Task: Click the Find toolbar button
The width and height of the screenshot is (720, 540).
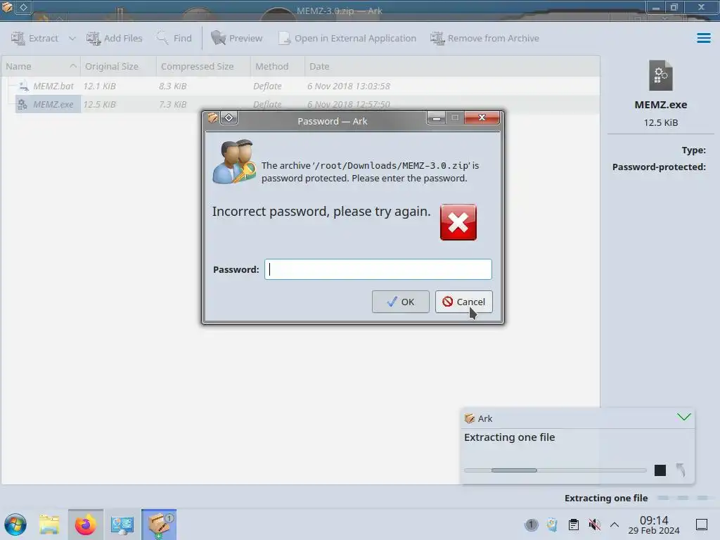Action: (x=174, y=38)
